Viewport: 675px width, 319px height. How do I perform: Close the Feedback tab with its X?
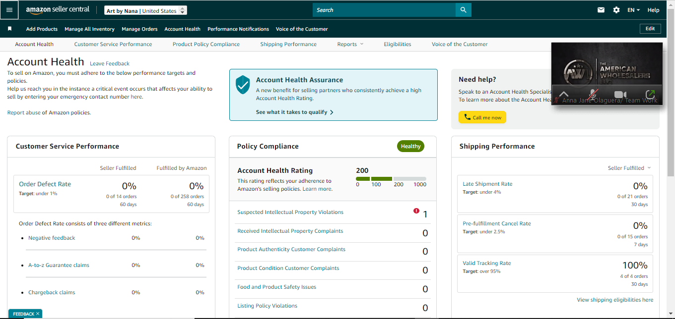click(x=38, y=314)
